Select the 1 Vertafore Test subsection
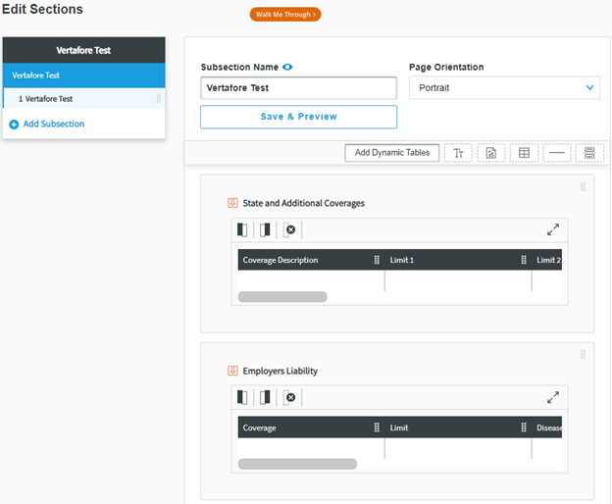The image size is (612, 504). tap(59, 99)
